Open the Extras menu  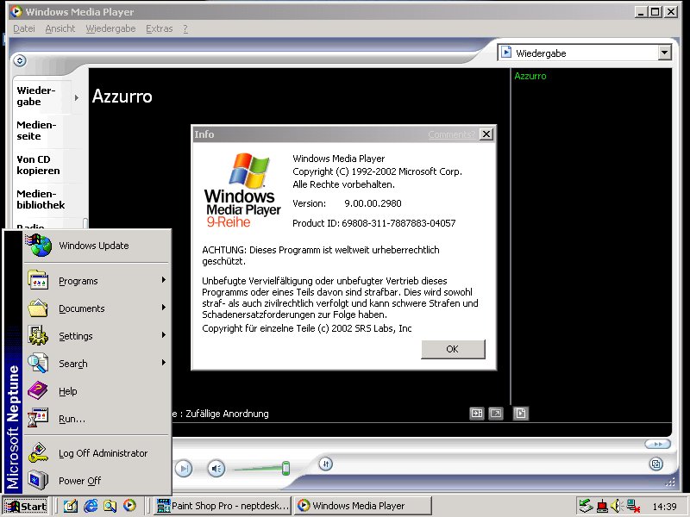159,28
